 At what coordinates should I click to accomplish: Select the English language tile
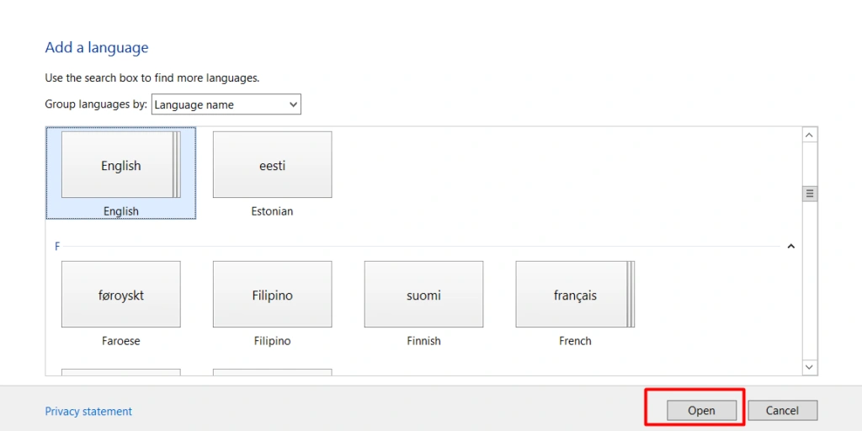tap(120, 165)
